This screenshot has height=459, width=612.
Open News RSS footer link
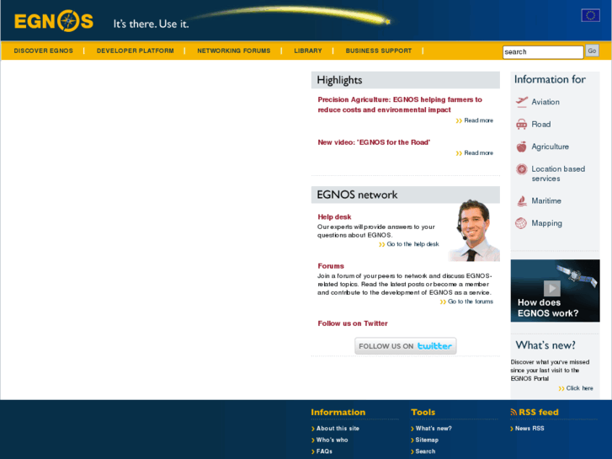pos(530,429)
